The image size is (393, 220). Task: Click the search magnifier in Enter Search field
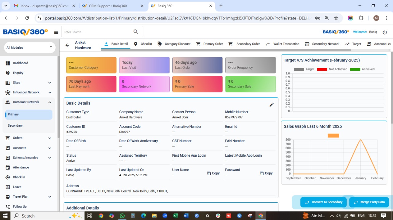(135, 32)
